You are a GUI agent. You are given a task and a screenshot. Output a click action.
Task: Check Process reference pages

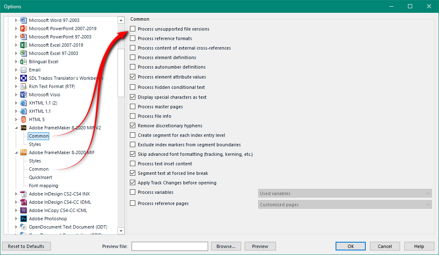(133, 203)
